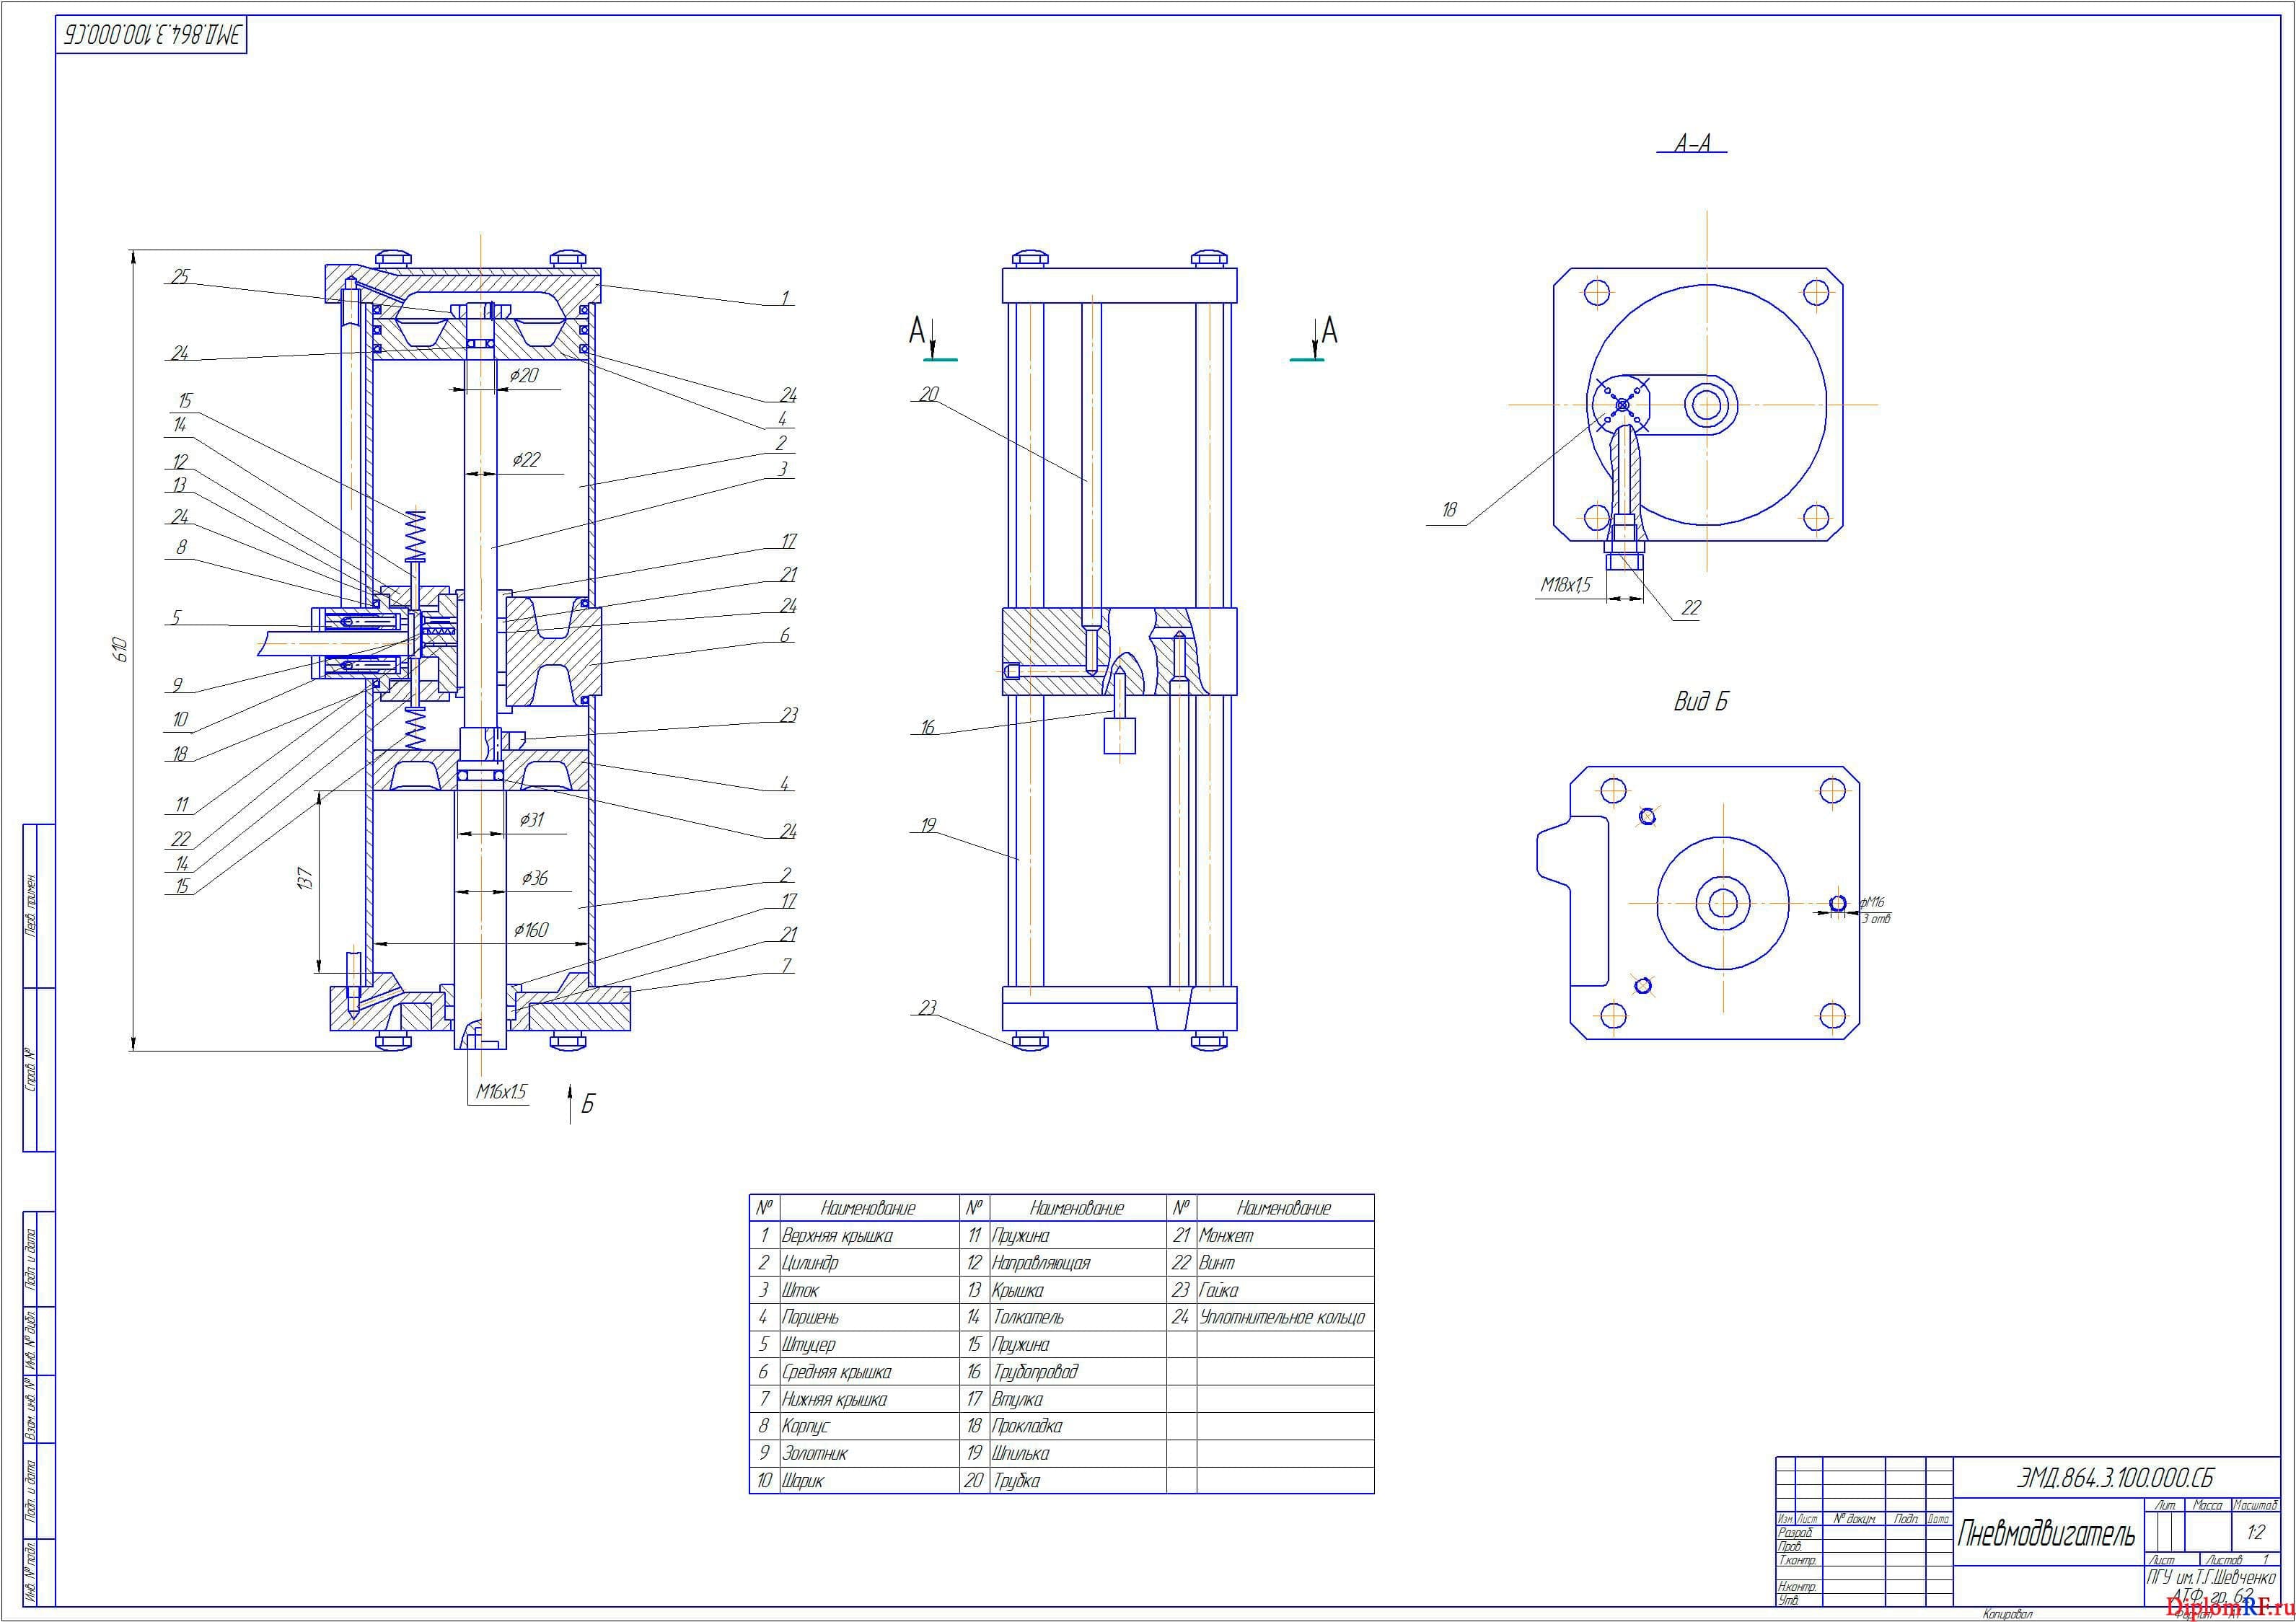Click "Пружина" in table row 15
Viewport: 2296px width, 1622px height.
click(1020, 1345)
